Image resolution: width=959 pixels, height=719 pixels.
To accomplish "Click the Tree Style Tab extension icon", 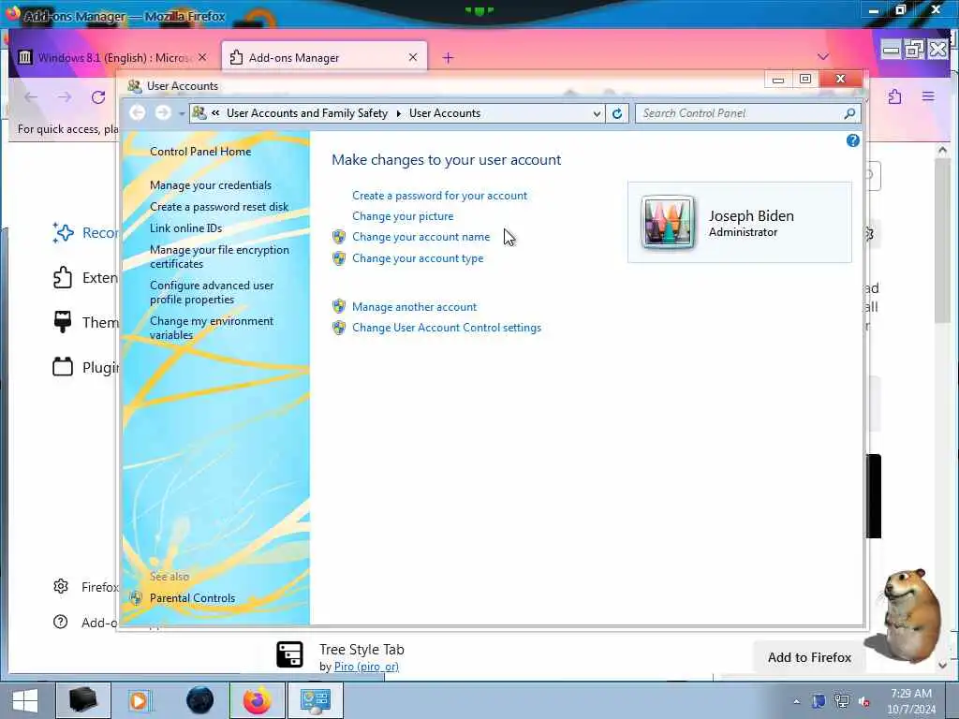I will [289, 654].
